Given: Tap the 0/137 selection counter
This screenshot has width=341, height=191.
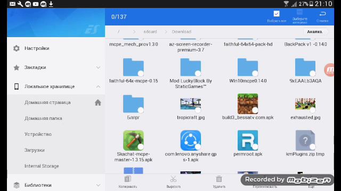Looking at the screenshot, I should [x=119, y=17].
